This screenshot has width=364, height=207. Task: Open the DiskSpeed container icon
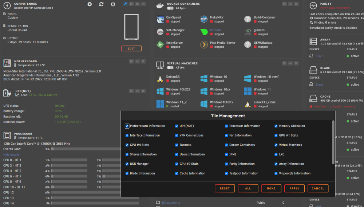[160, 19]
